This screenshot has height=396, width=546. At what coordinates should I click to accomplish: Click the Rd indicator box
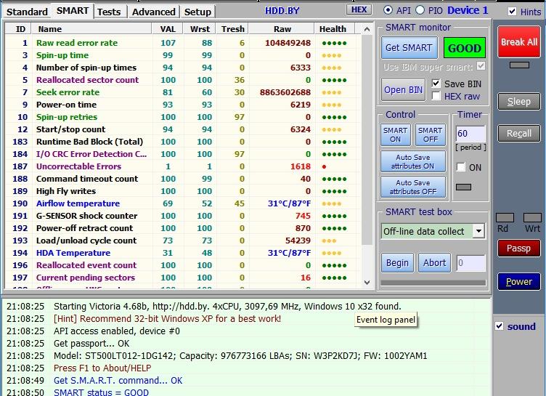pos(505,218)
